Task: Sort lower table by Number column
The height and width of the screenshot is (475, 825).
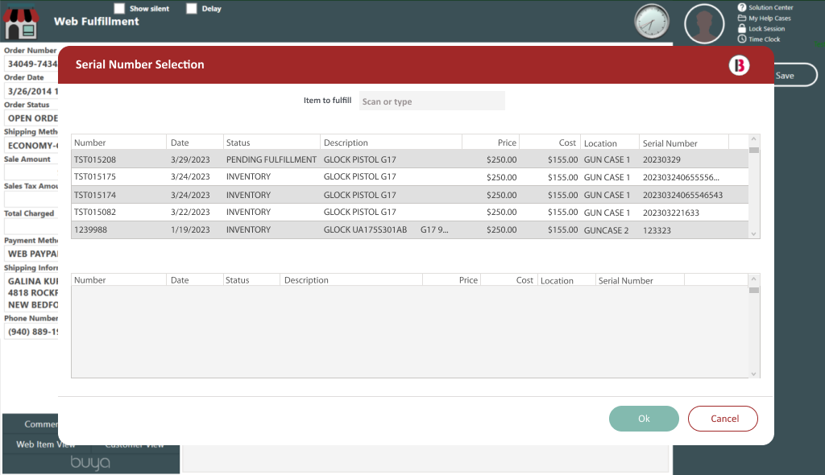Action: point(119,280)
